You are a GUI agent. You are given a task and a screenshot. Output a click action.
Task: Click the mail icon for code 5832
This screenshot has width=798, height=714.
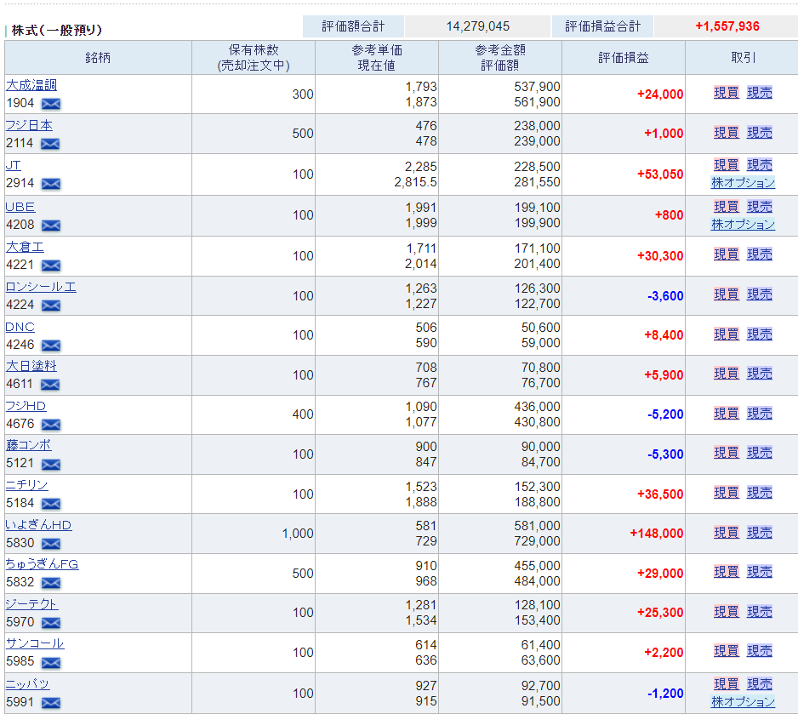click(51, 583)
